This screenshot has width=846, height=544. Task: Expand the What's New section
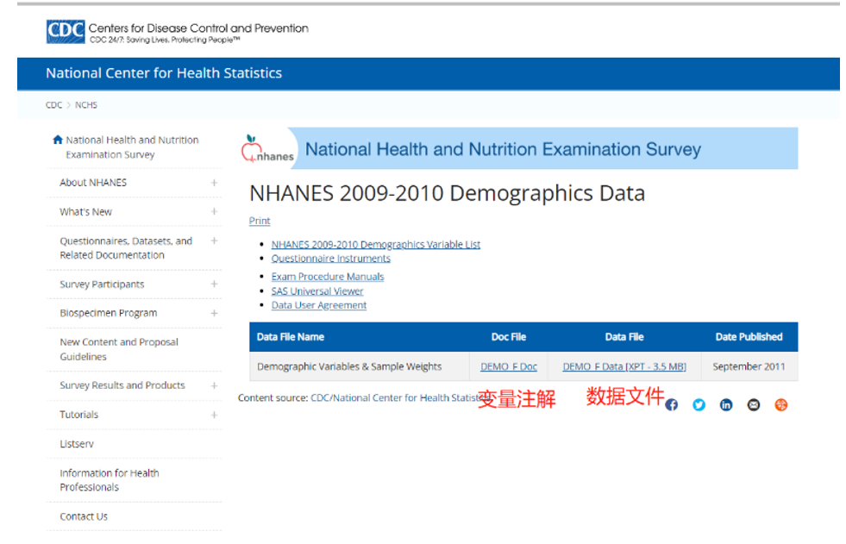point(213,211)
